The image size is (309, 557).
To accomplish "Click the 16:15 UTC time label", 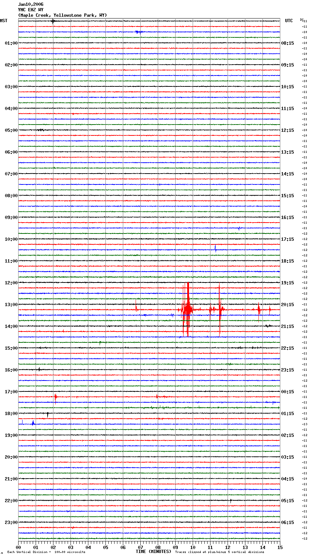I will coord(288,217).
